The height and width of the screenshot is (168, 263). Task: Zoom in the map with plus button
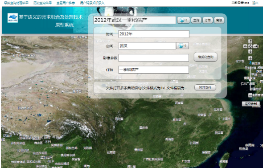250,58
